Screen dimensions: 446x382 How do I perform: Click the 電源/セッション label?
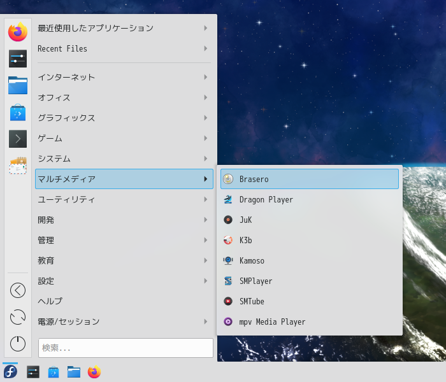click(x=69, y=322)
